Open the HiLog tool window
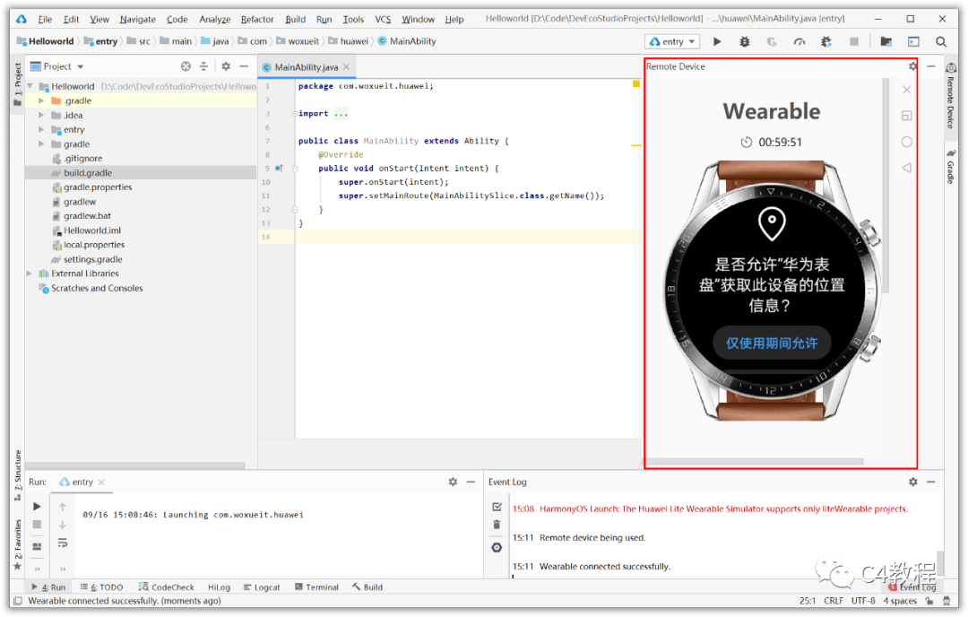The height and width of the screenshot is (617, 968). [x=220, y=587]
